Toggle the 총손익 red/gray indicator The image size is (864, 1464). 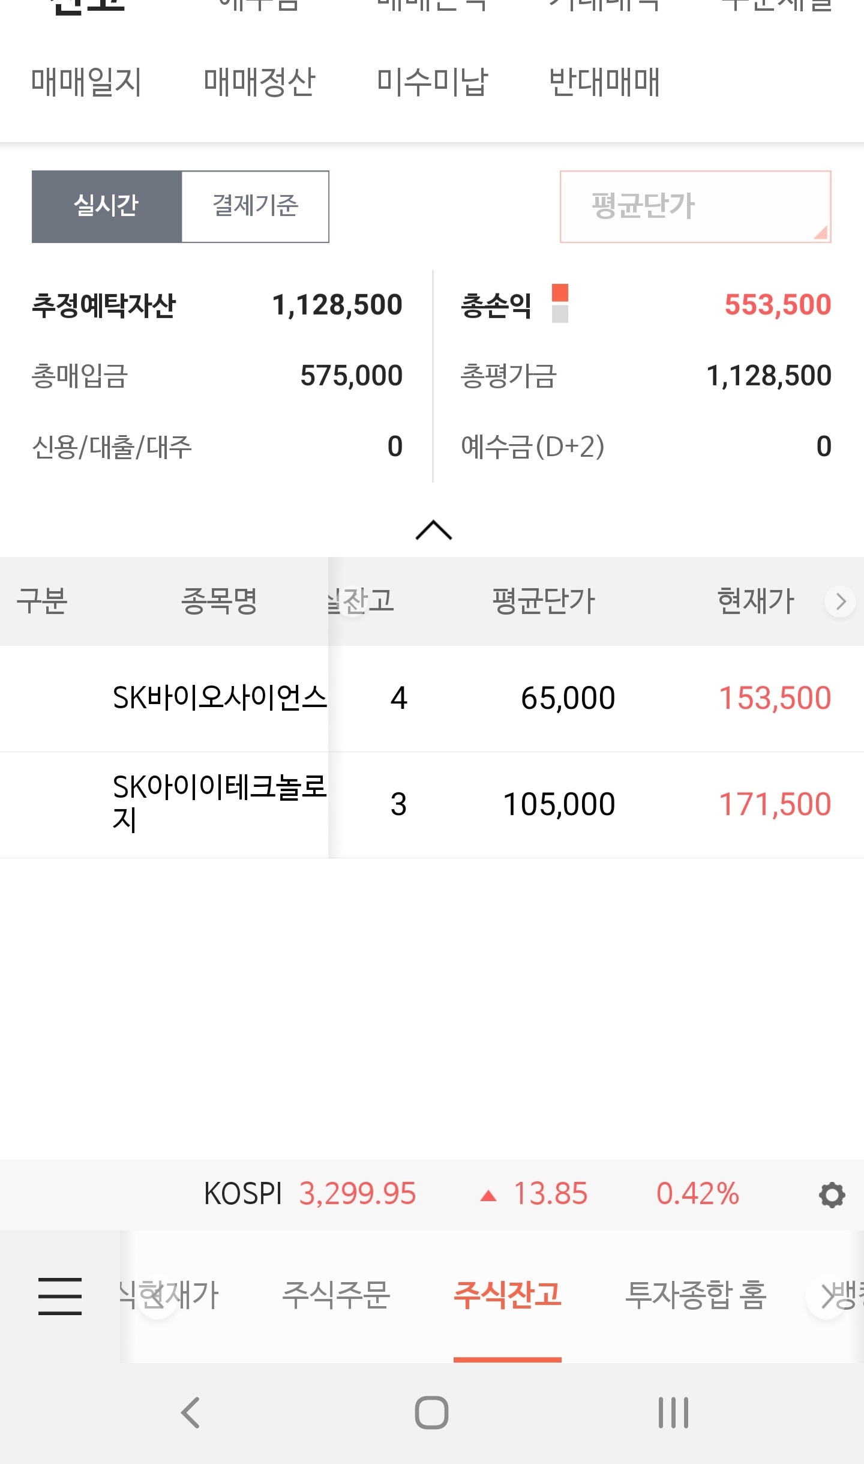pos(560,303)
